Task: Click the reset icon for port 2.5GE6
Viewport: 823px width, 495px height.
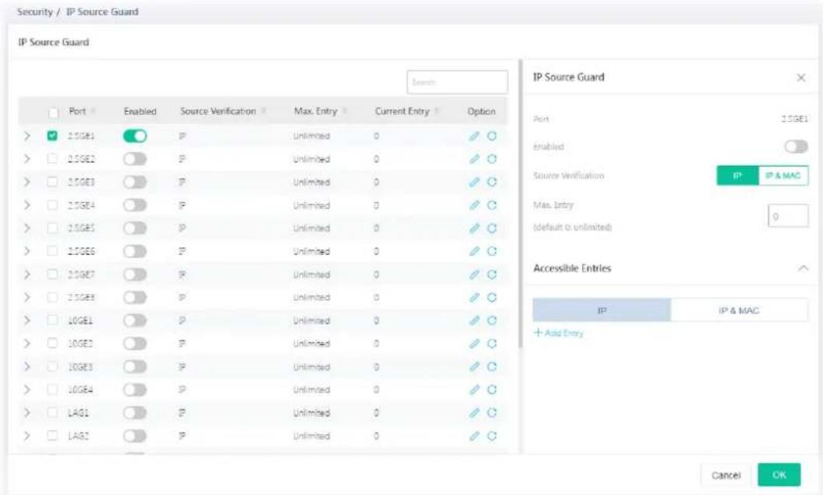Action: (492, 252)
